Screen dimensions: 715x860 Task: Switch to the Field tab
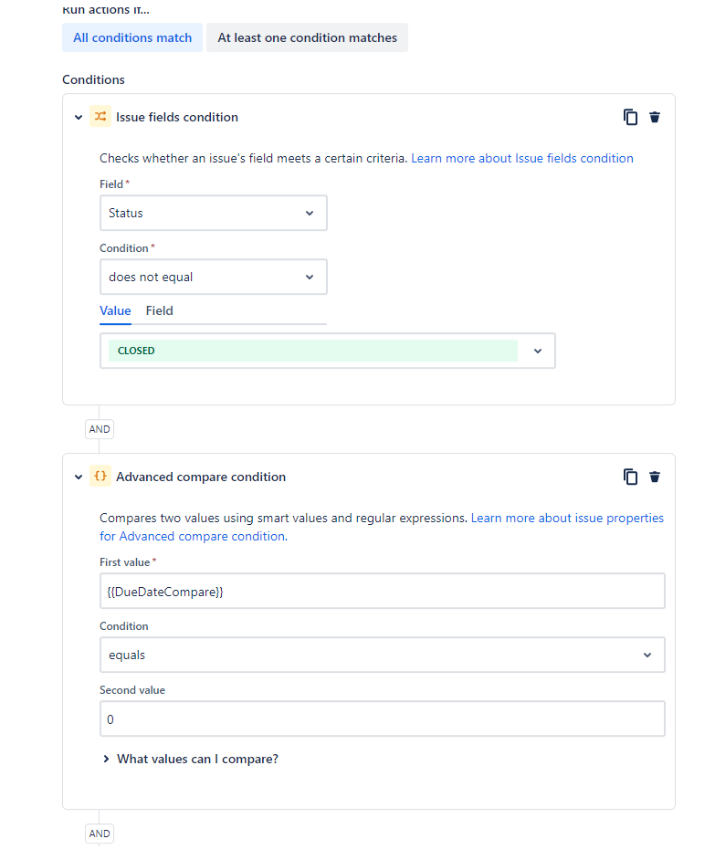pyautogui.click(x=159, y=310)
